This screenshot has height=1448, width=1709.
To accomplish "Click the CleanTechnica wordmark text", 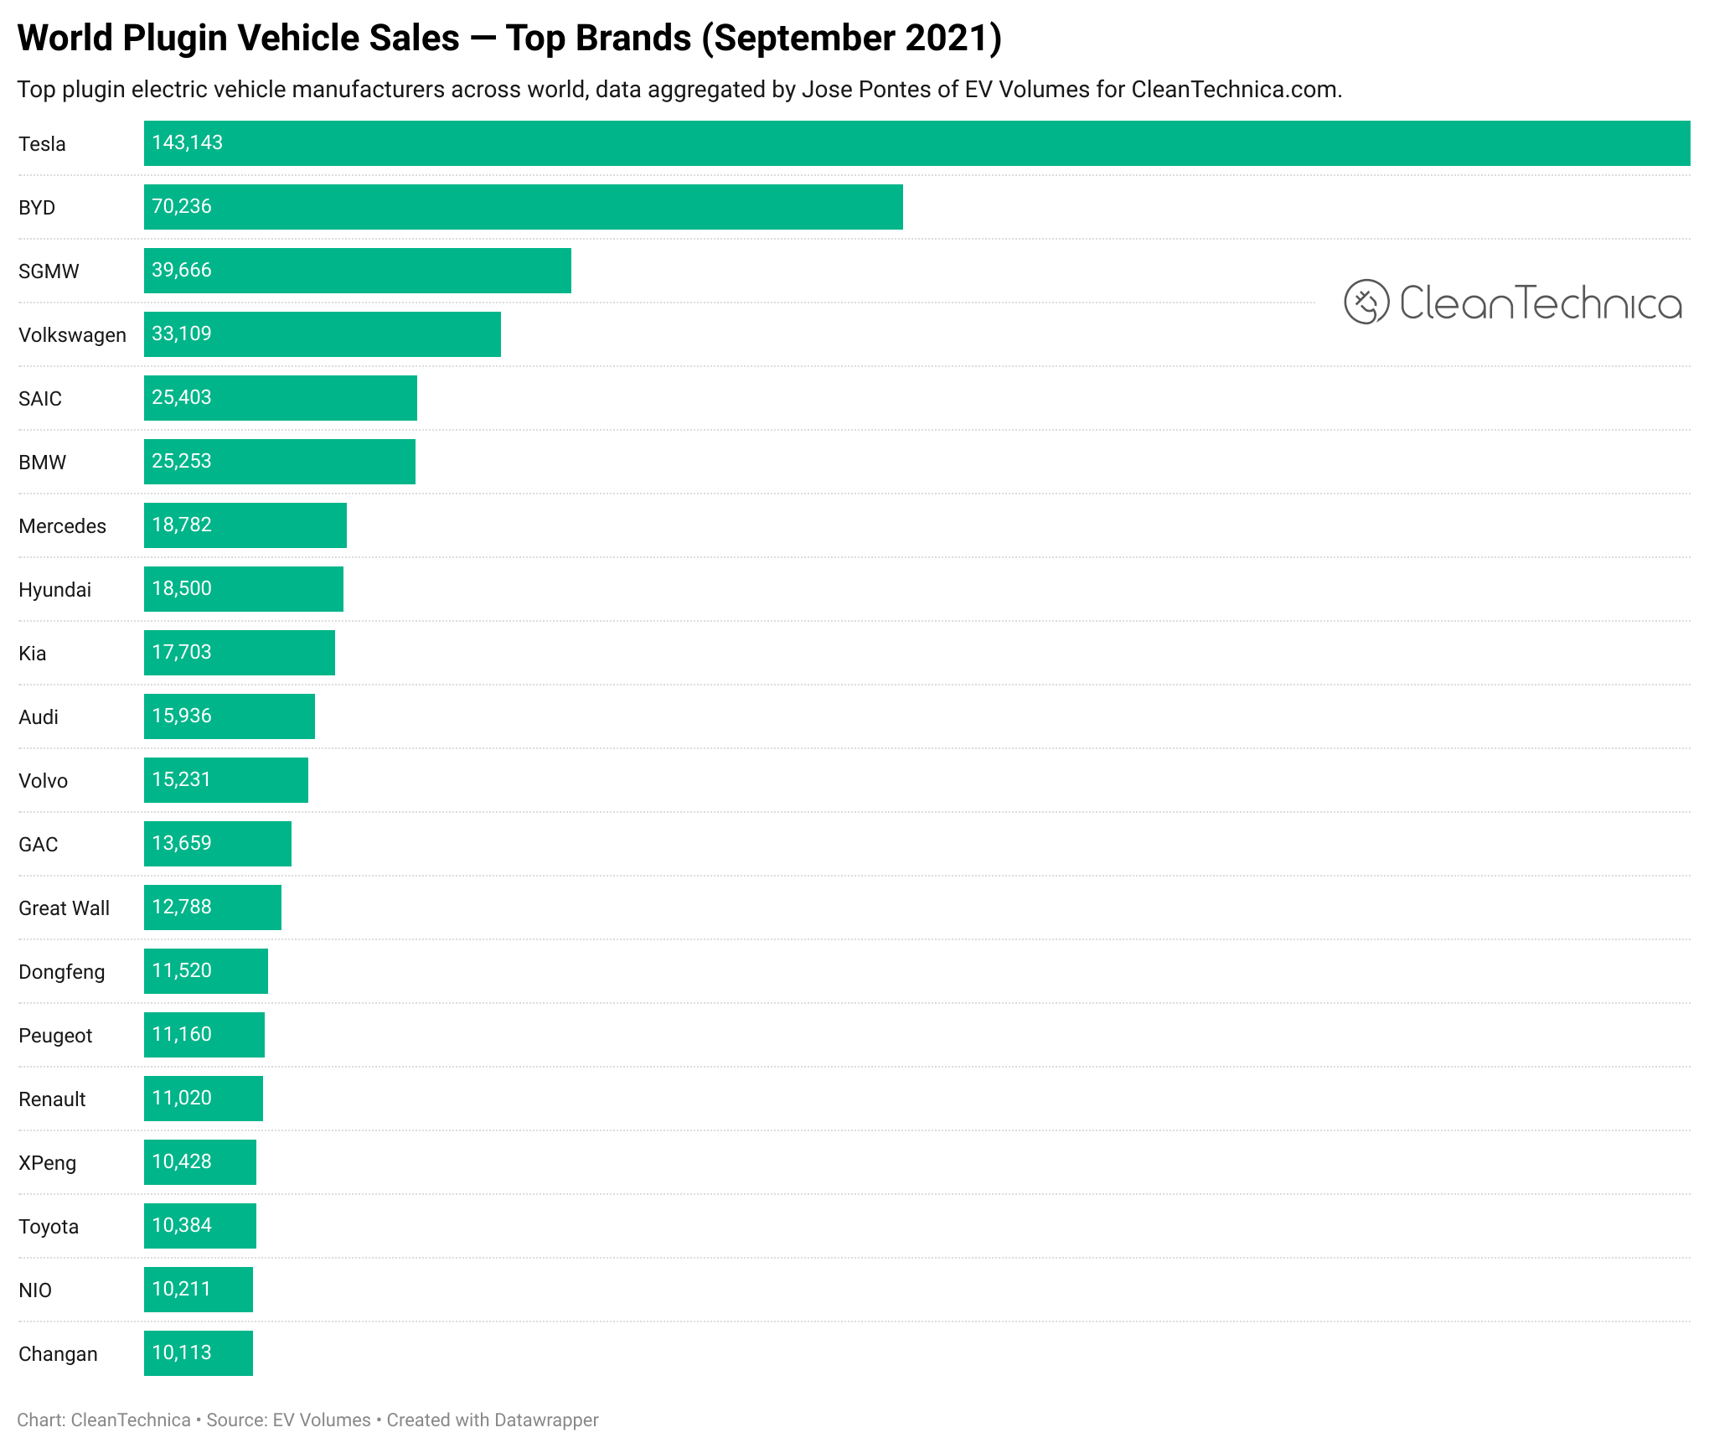I will click(x=1540, y=303).
